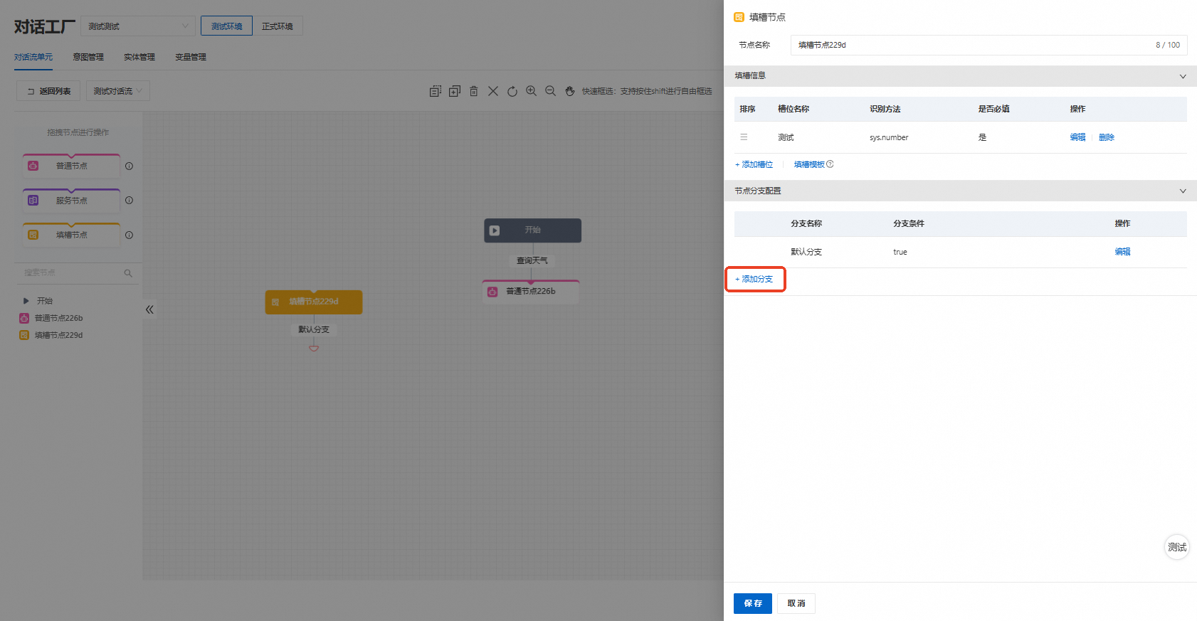Click the drag handle of 测试 slot row
This screenshot has width=1197, height=621.
coord(744,137)
